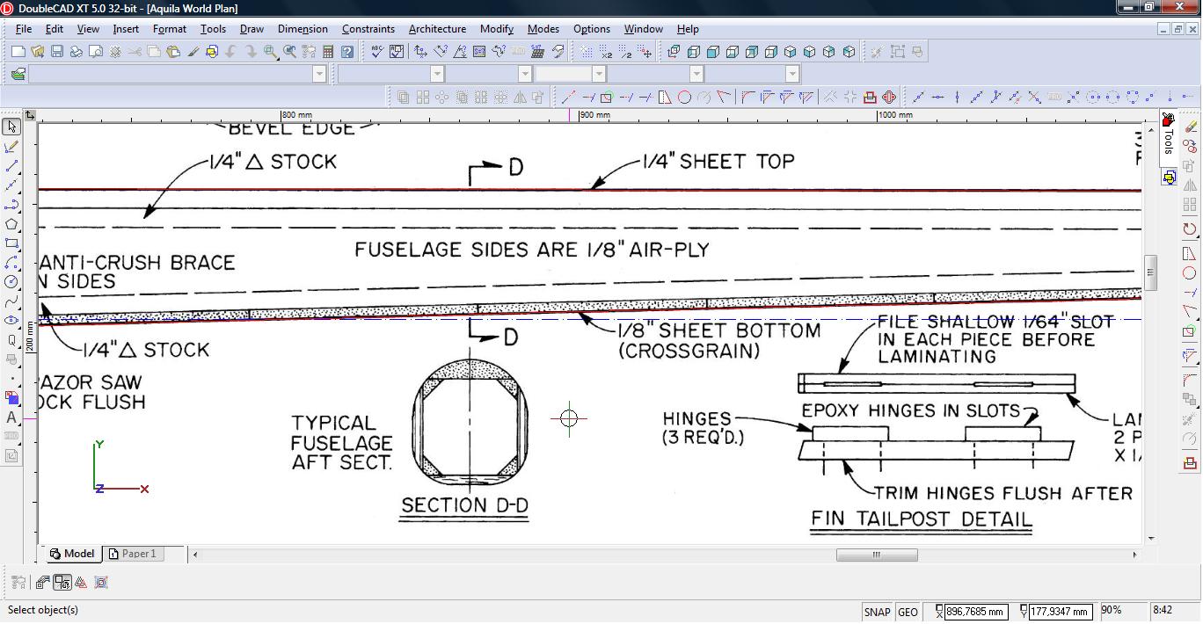The width and height of the screenshot is (1203, 624).
Task: Click the 90% zoom level indicator
Action: click(x=1111, y=610)
